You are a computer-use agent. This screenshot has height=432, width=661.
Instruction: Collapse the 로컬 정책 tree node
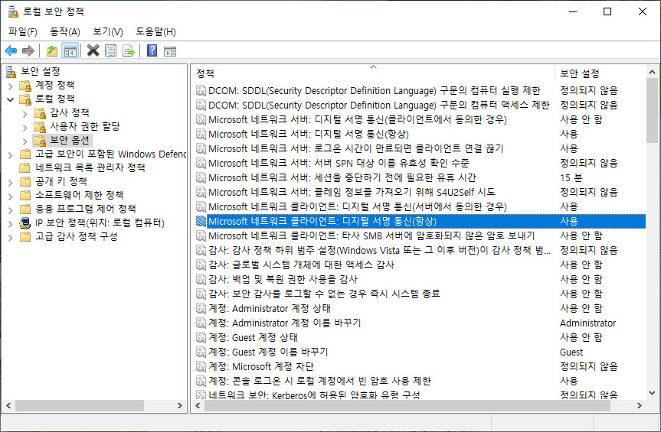point(11,100)
